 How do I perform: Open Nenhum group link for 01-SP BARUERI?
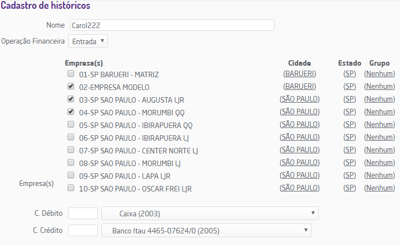point(380,73)
